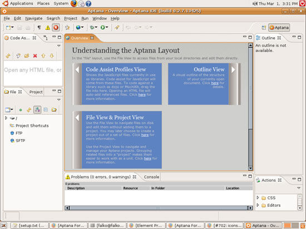306x229 pixels.
Task: Open the dropdown beside the Run icon
Action: click(107, 27)
